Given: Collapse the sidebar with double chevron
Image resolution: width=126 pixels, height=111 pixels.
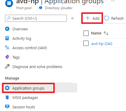Looking at the screenshot, I should (72, 18).
